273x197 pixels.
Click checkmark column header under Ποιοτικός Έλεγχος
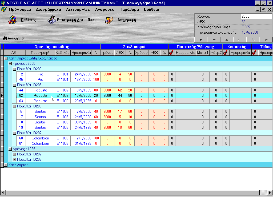pyautogui.click(x=172, y=53)
